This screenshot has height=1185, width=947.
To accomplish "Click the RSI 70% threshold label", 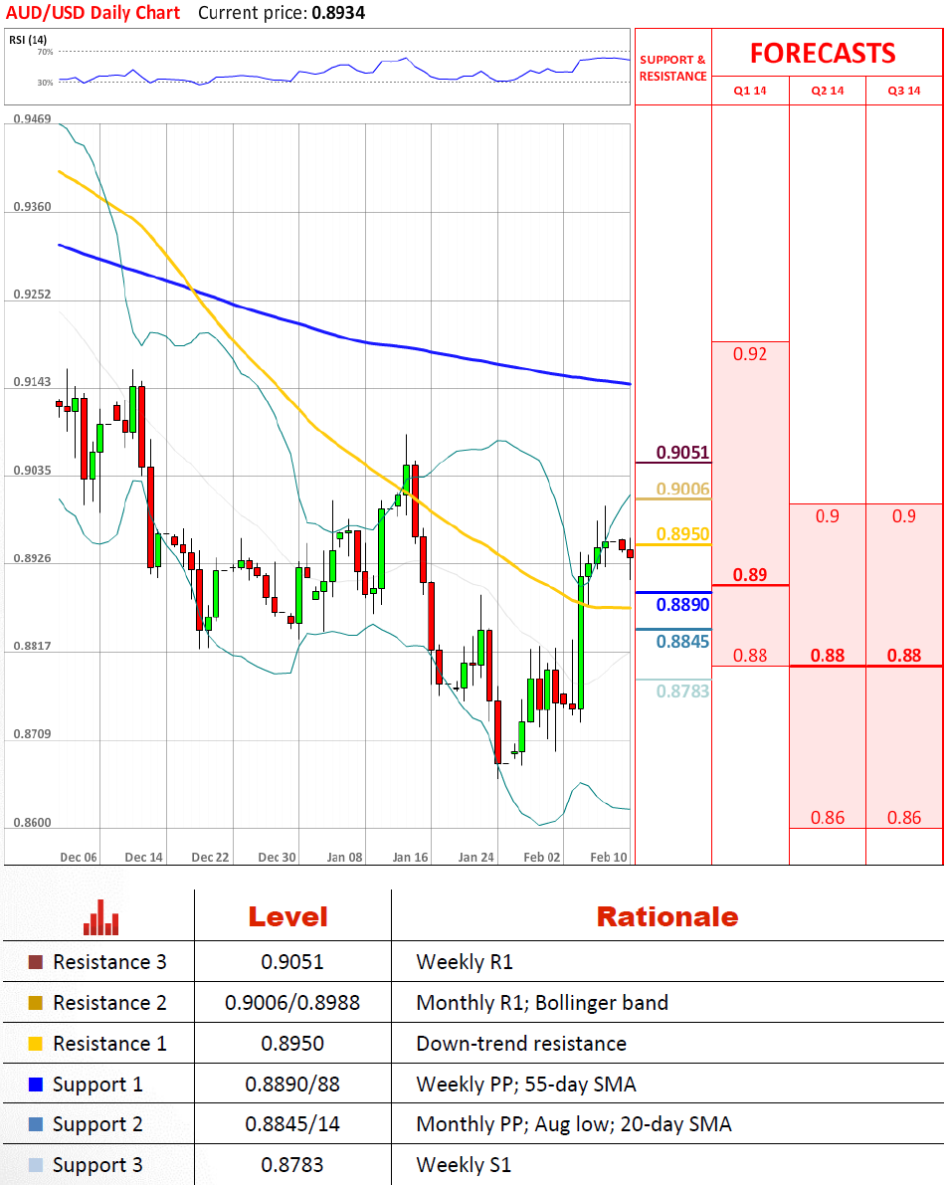I will pyautogui.click(x=46, y=52).
